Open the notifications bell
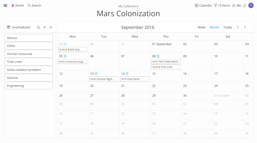 click(244, 5)
